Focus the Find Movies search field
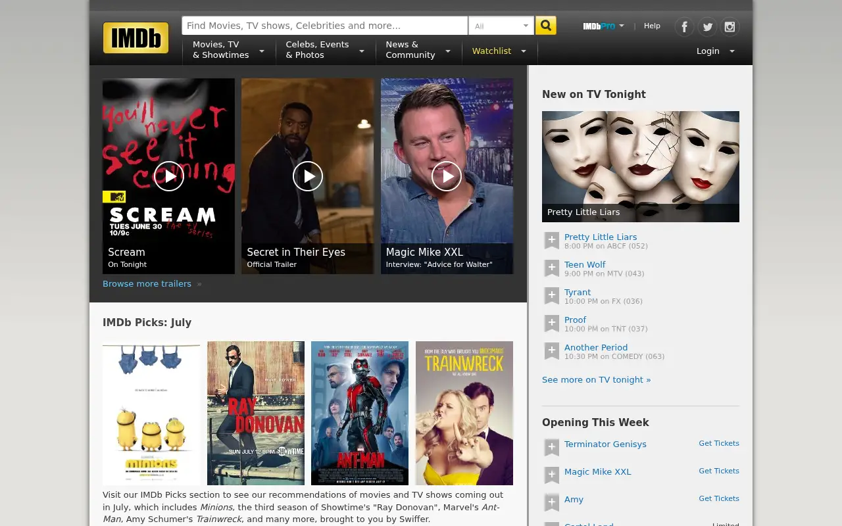 (x=325, y=26)
